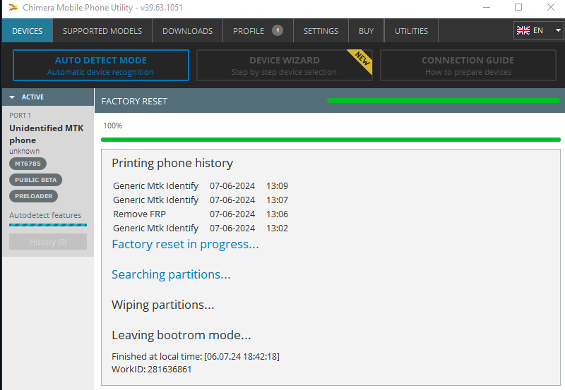Select the Unidentified MTK phone device
The width and height of the screenshot is (565, 390).
(x=46, y=134)
